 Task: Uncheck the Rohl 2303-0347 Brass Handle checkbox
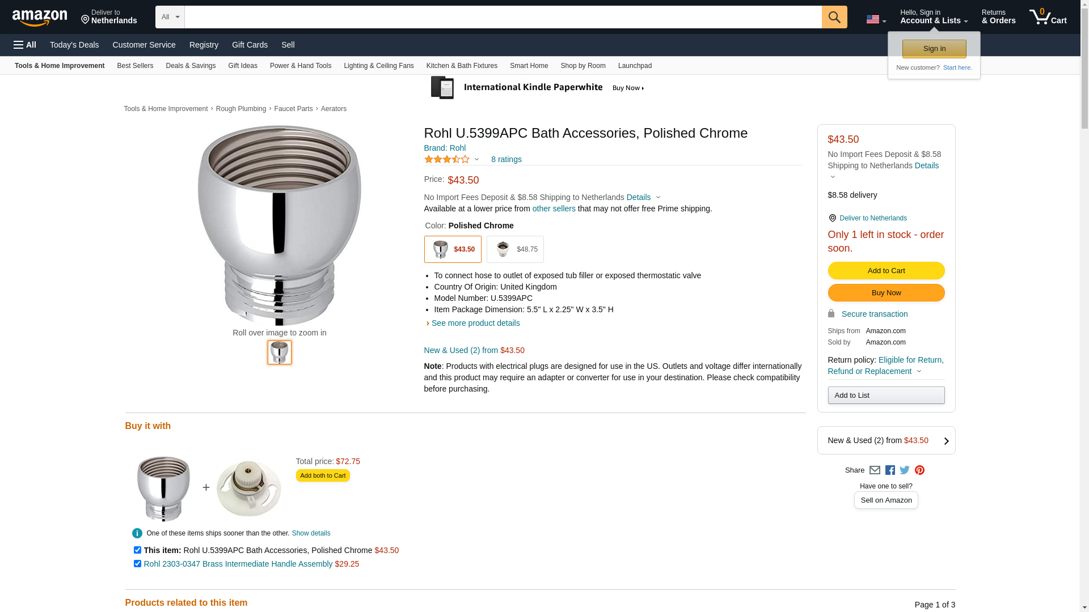137,564
